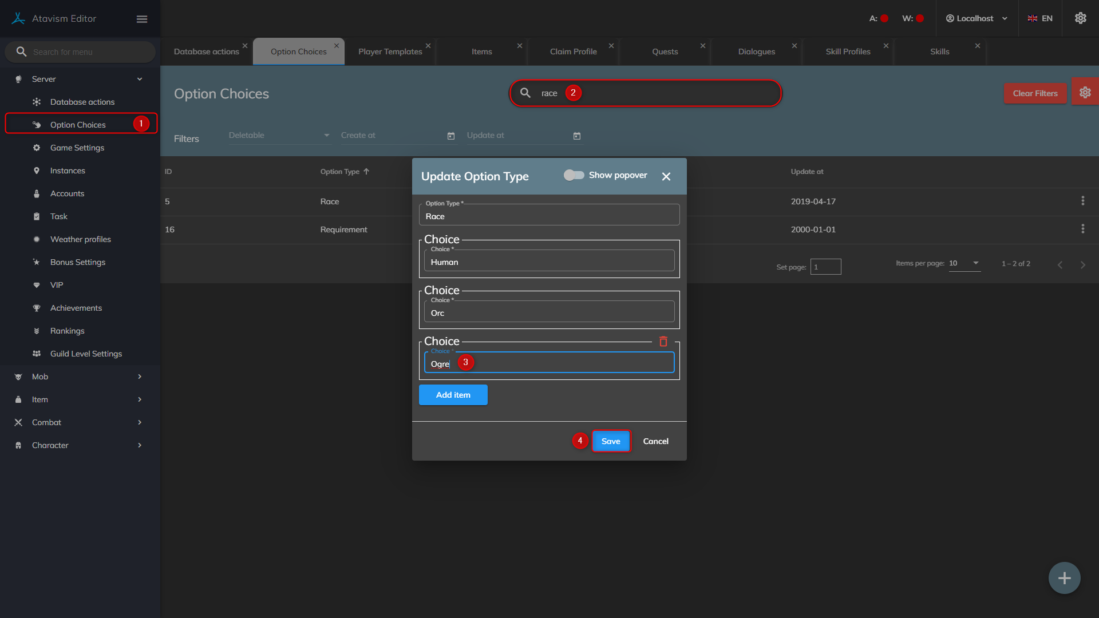Change items per page dropdown
Image resolution: width=1099 pixels, height=618 pixels.
point(964,263)
